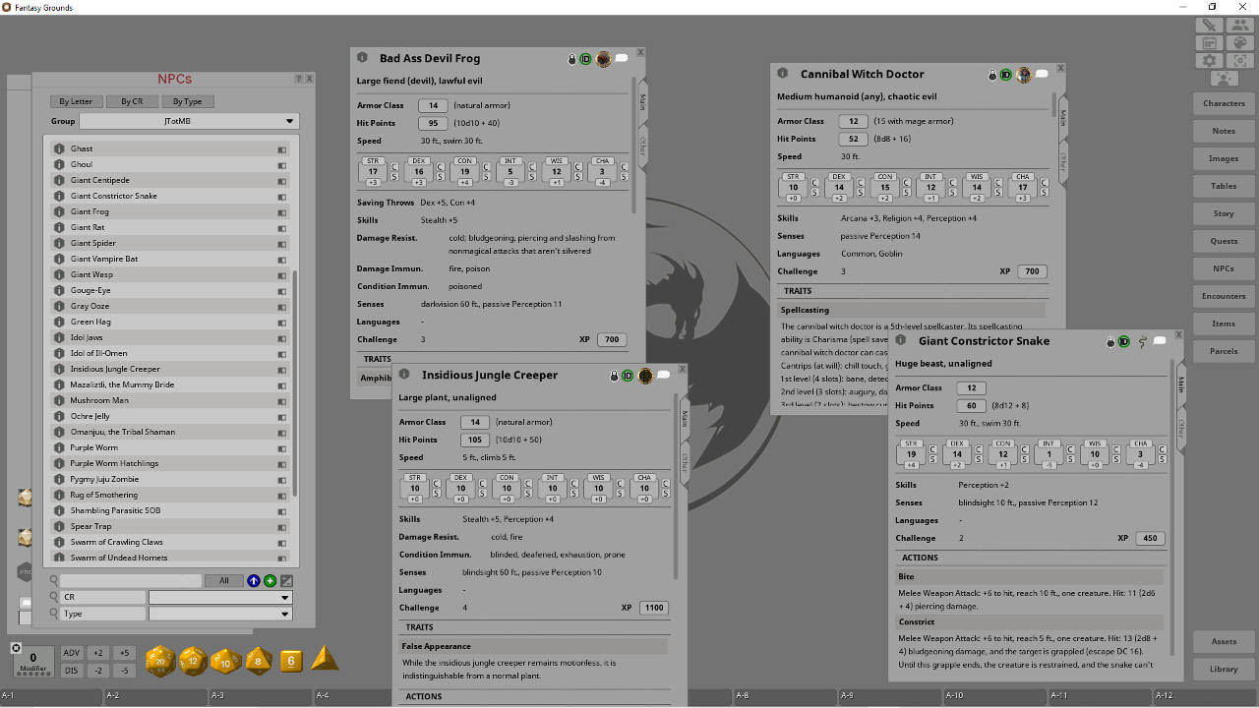Image resolution: width=1259 pixels, height=708 pixels.
Task: Roll the d20 die
Action: 160,661
